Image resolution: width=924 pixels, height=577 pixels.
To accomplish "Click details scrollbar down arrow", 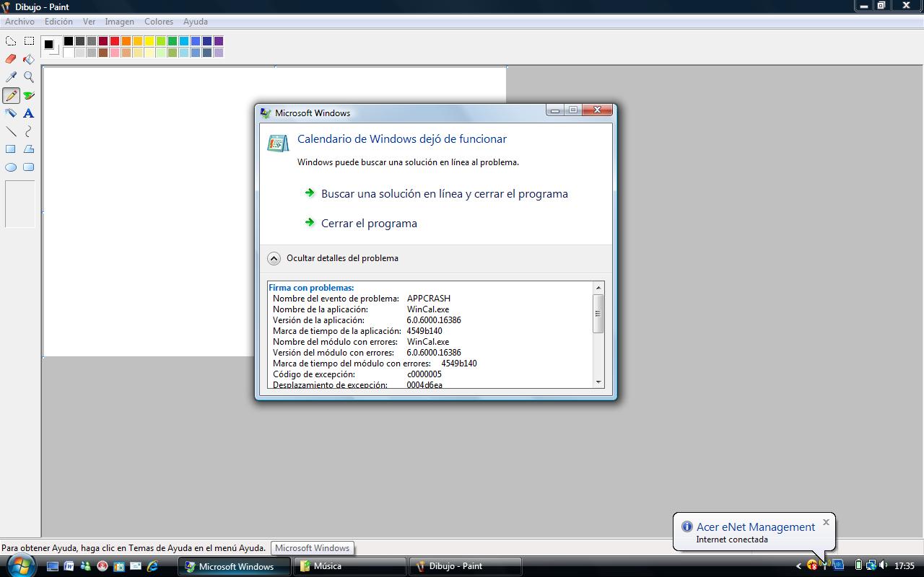I will click(x=598, y=382).
